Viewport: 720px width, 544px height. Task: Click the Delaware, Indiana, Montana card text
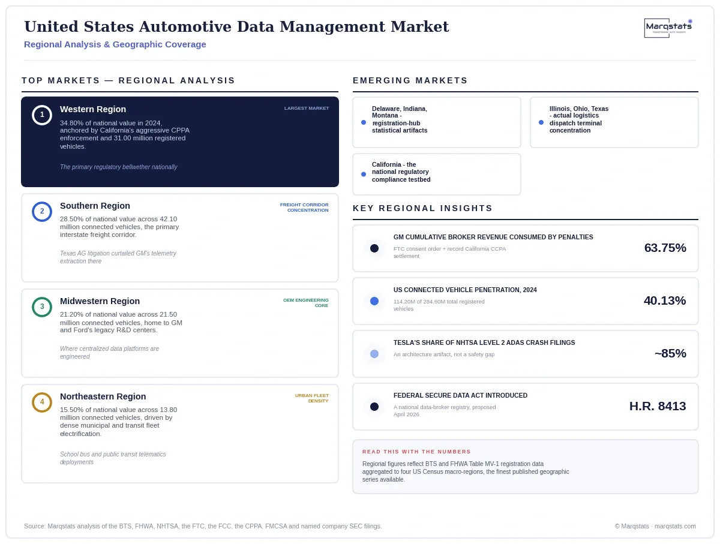tap(400, 119)
